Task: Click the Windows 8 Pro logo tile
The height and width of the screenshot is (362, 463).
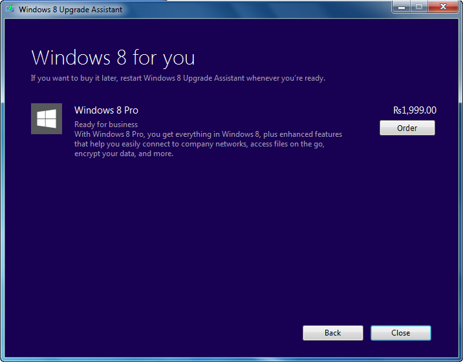Action: tap(47, 119)
